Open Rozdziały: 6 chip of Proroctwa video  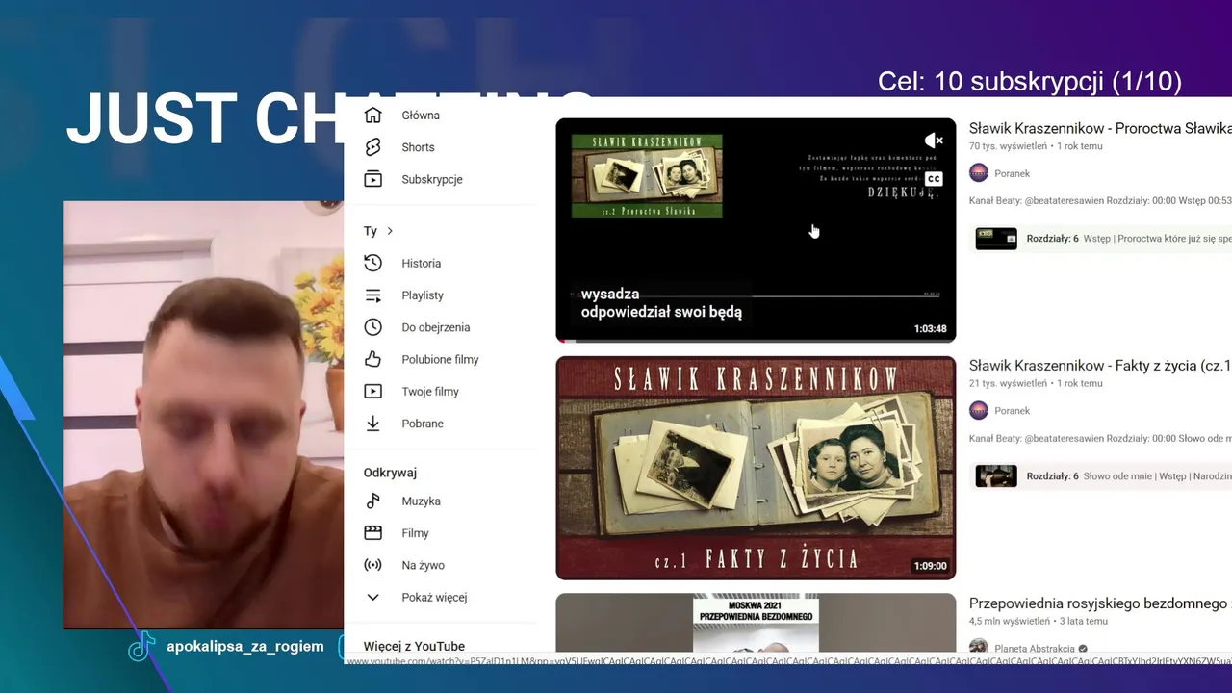click(1100, 238)
